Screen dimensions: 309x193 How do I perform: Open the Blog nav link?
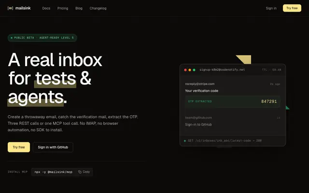tap(79, 8)
